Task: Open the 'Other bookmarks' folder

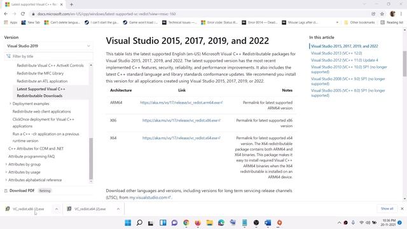Action: coord(359,23)
